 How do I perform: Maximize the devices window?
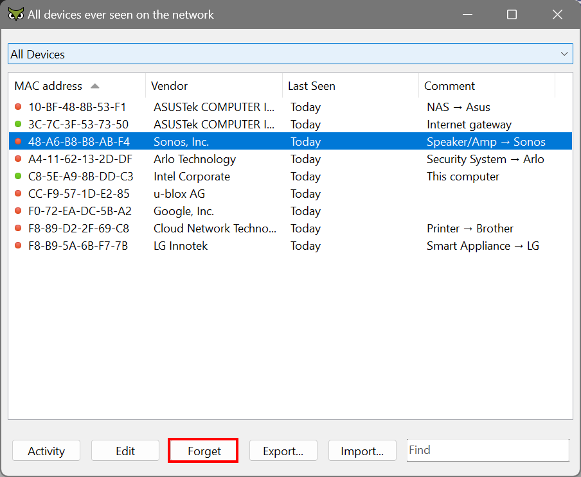[512, 14]
